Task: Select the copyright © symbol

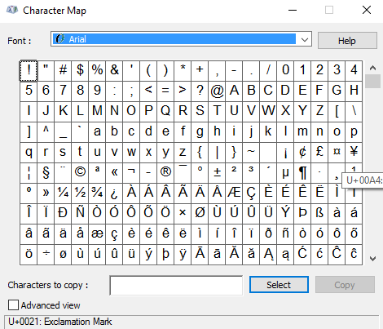Action: click(80, 173)
